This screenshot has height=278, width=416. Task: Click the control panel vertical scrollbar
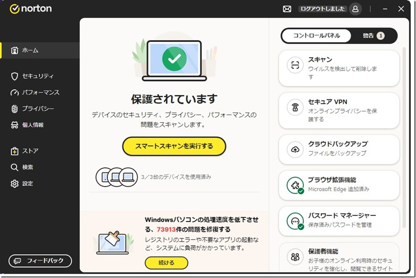[404, 137]
